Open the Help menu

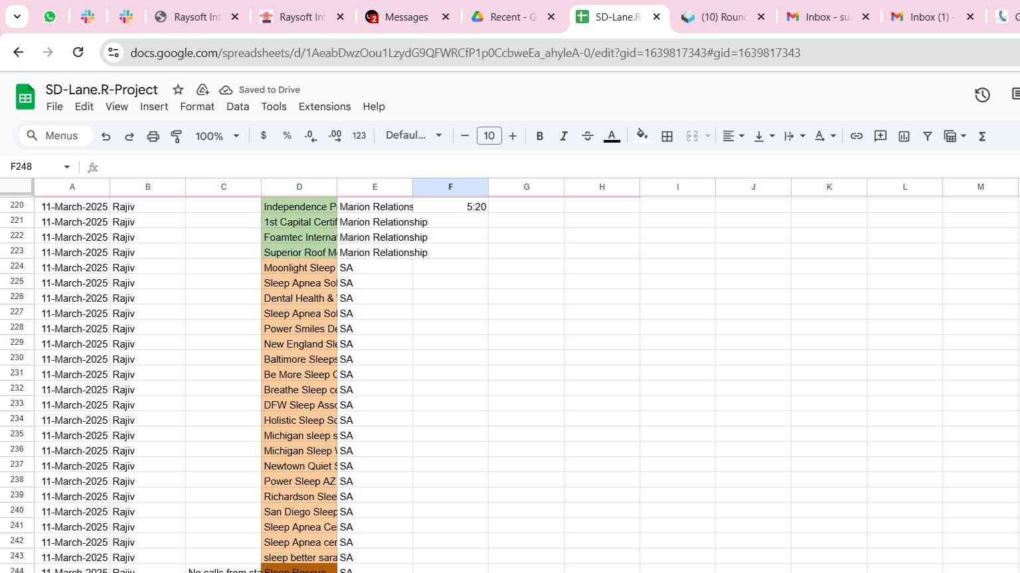374,107
